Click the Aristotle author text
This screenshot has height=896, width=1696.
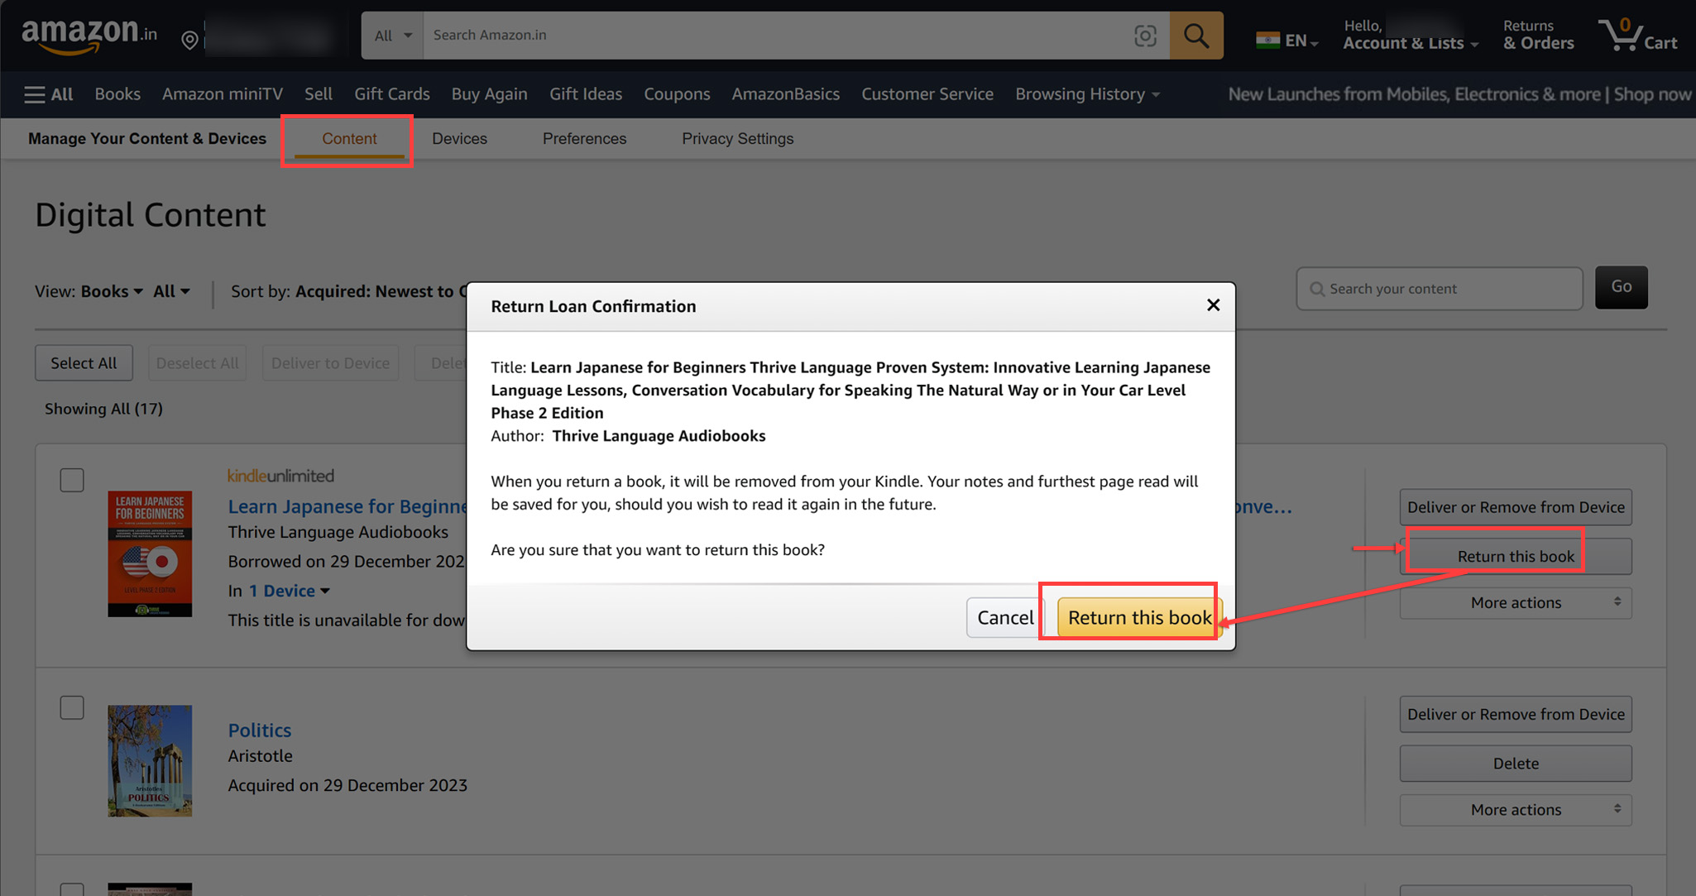click(x=260, y=755)
